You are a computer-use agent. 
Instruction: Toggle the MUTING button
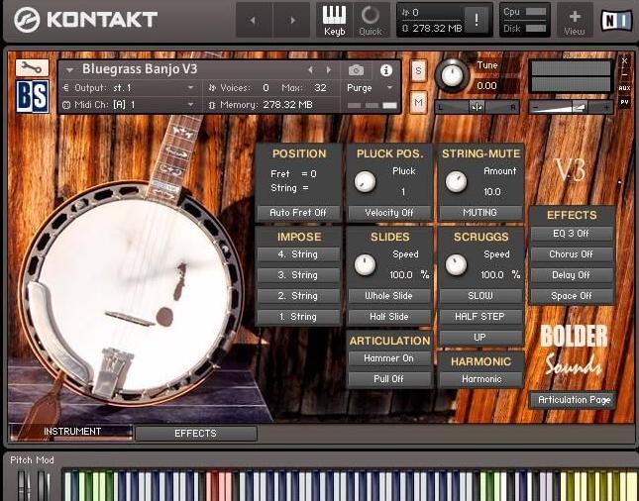click(x=480, y=213)
